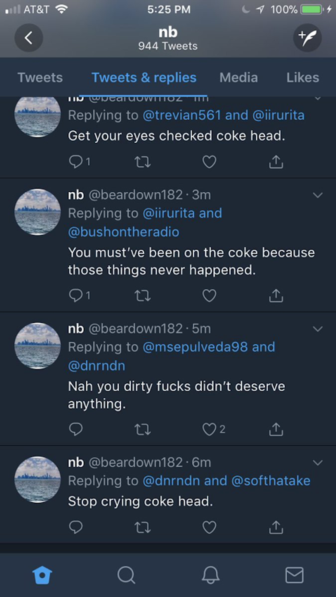336x597 pixels.
Task: Tap the profile avatar on the 5m tweet
Action: [37, 346]
